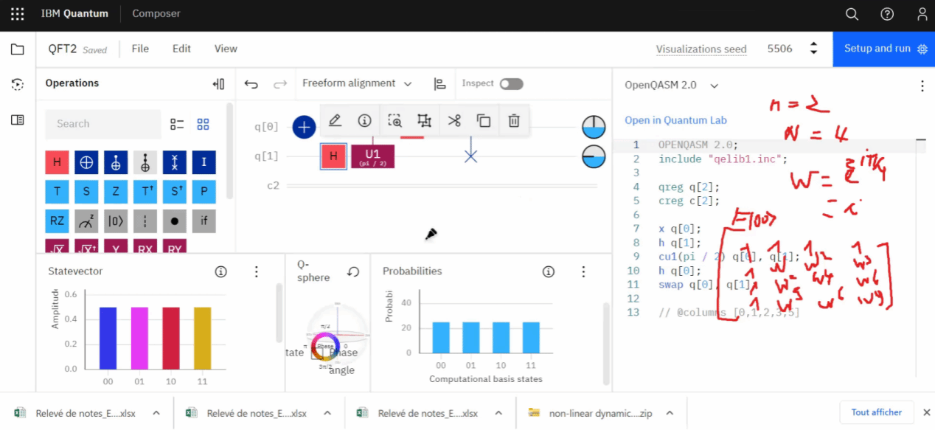Viewport: 935px width, 430px height.
Task: Click the operations Search field
Action: tap(103, 124)
